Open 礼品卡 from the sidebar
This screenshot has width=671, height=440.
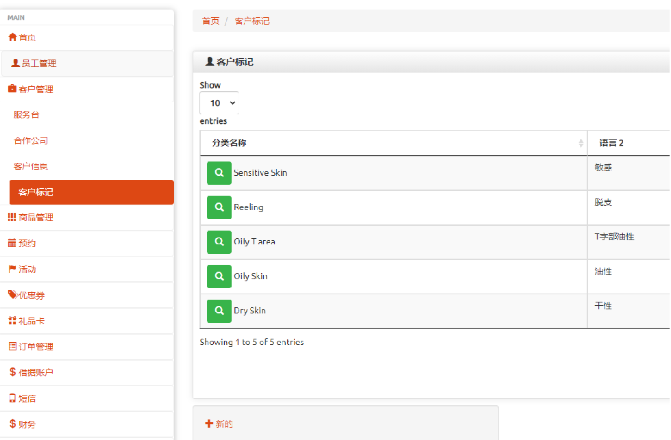[x=87, y=321]
